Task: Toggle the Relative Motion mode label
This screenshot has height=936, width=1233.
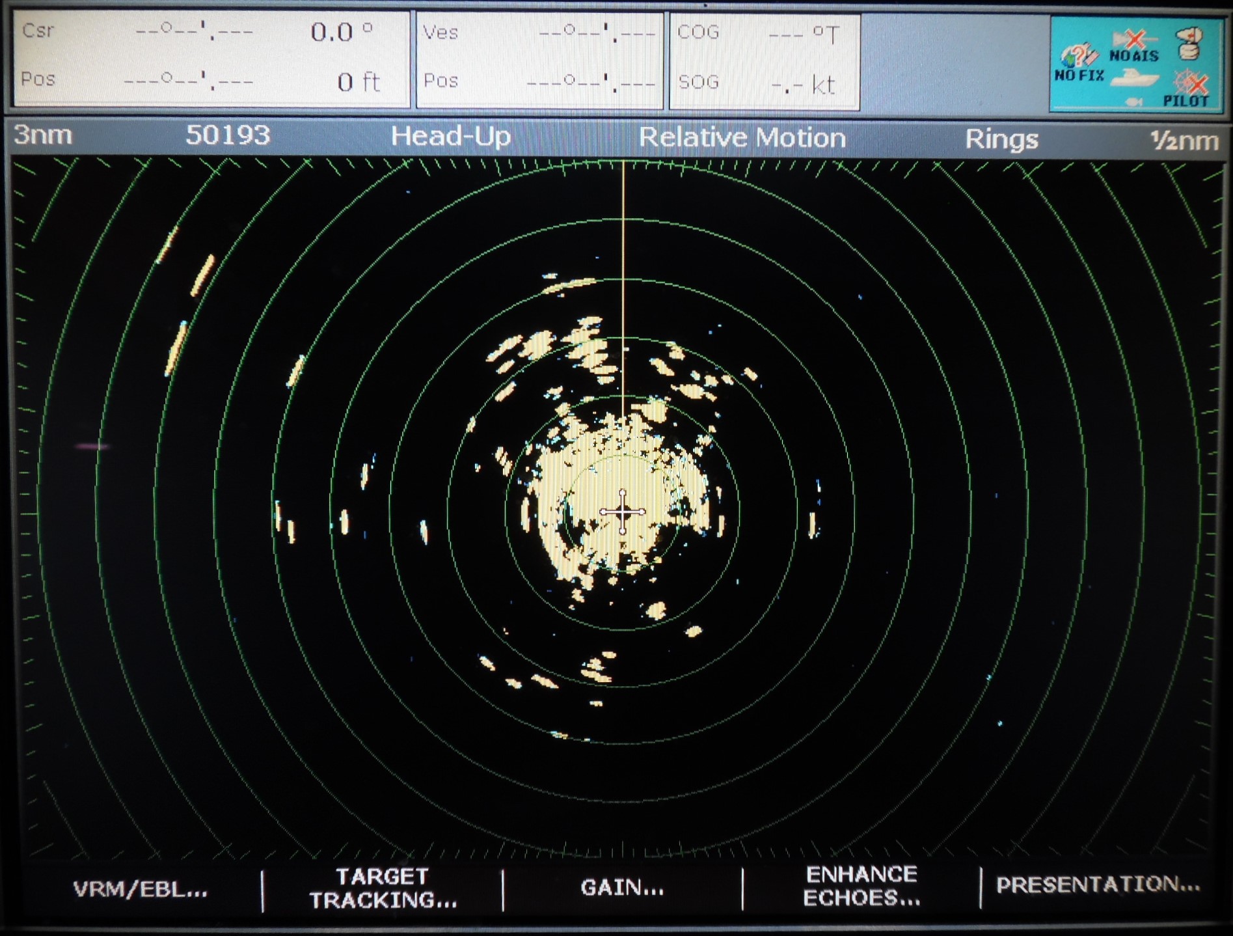Action: (x=742, y=138)
